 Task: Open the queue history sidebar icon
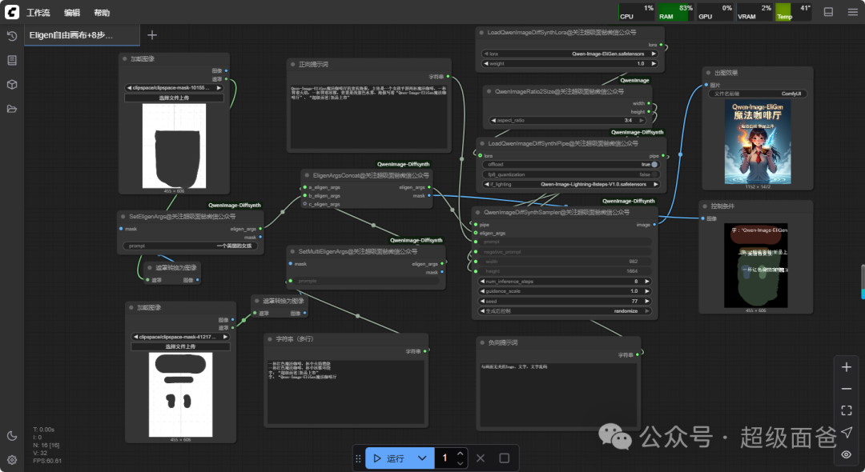tap(11, 36)
